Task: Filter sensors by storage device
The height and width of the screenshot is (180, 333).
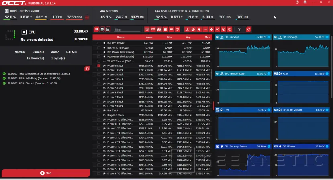Action: pos(165,30)
